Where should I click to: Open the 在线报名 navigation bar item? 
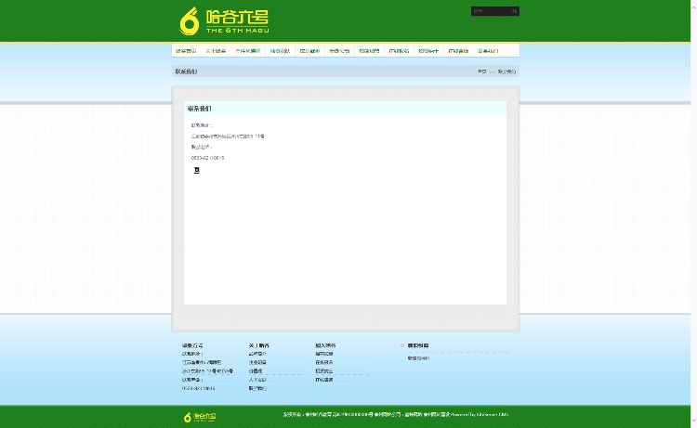click(x=399, y=51)
